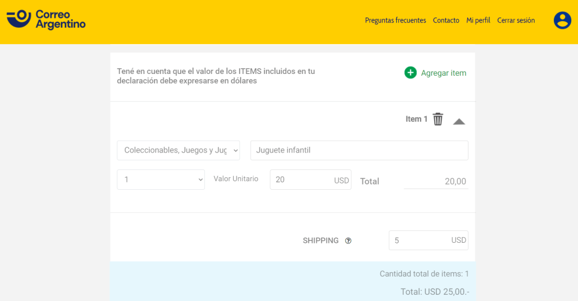Screen dimensions: 578x301
Task: Click Cerrar sesión to log out
Action: pos(516,20)
